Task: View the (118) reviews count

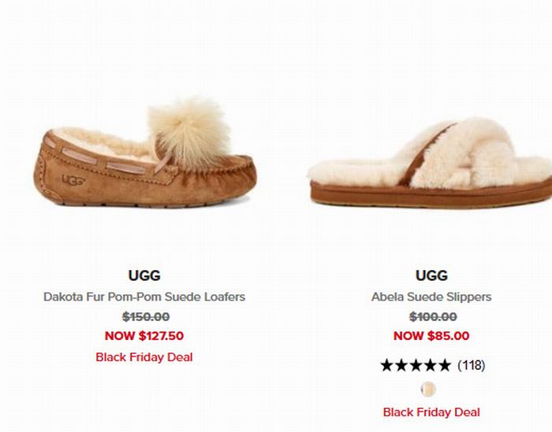Action: coord(472,365)
